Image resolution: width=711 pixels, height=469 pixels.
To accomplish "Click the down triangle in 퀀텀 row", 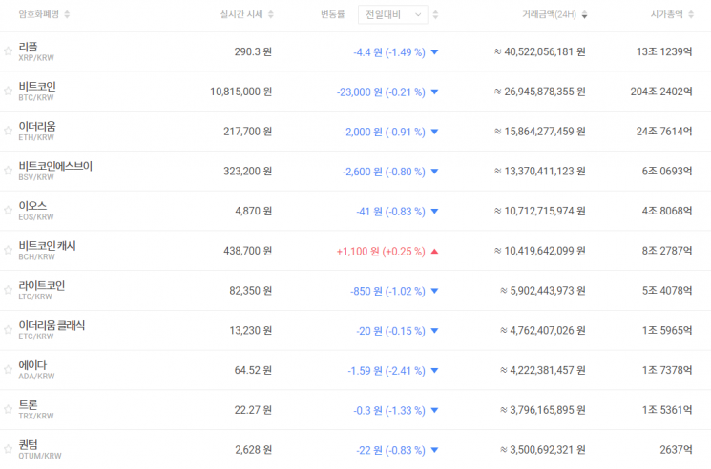I will [434, 450].
